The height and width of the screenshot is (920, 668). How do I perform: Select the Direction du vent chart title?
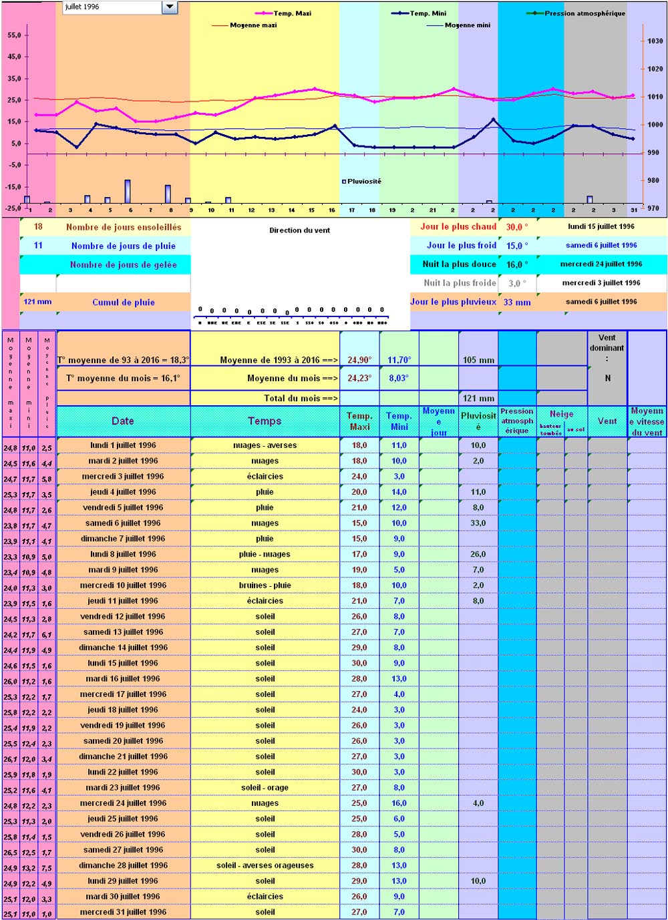pos(299,230)
